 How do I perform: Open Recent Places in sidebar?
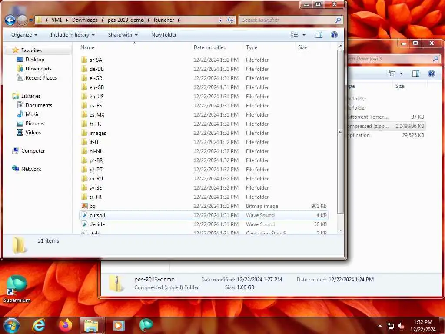41,77
